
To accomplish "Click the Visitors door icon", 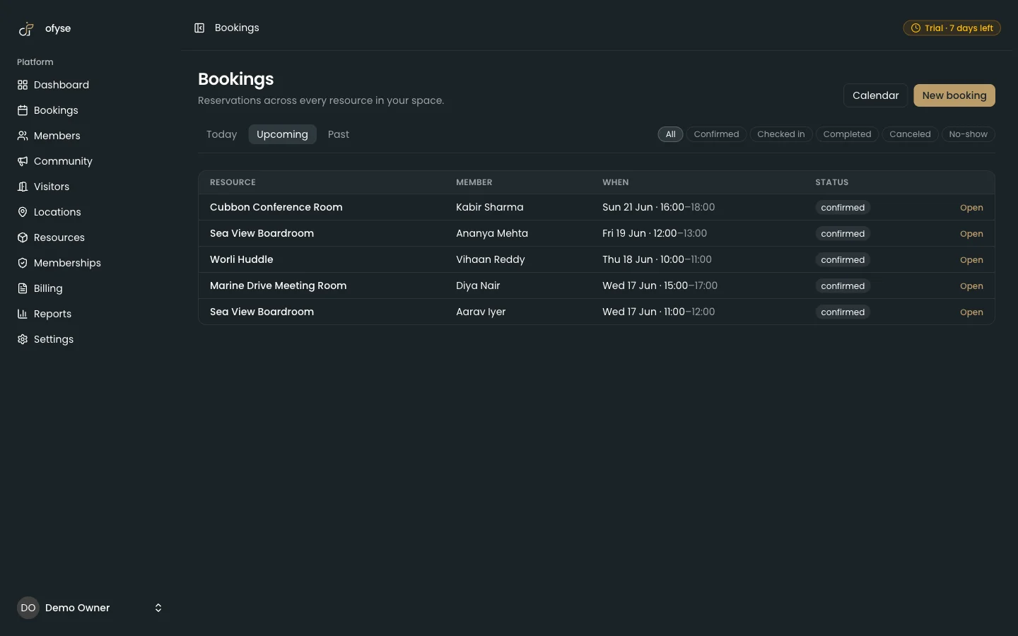I will 23,187.
